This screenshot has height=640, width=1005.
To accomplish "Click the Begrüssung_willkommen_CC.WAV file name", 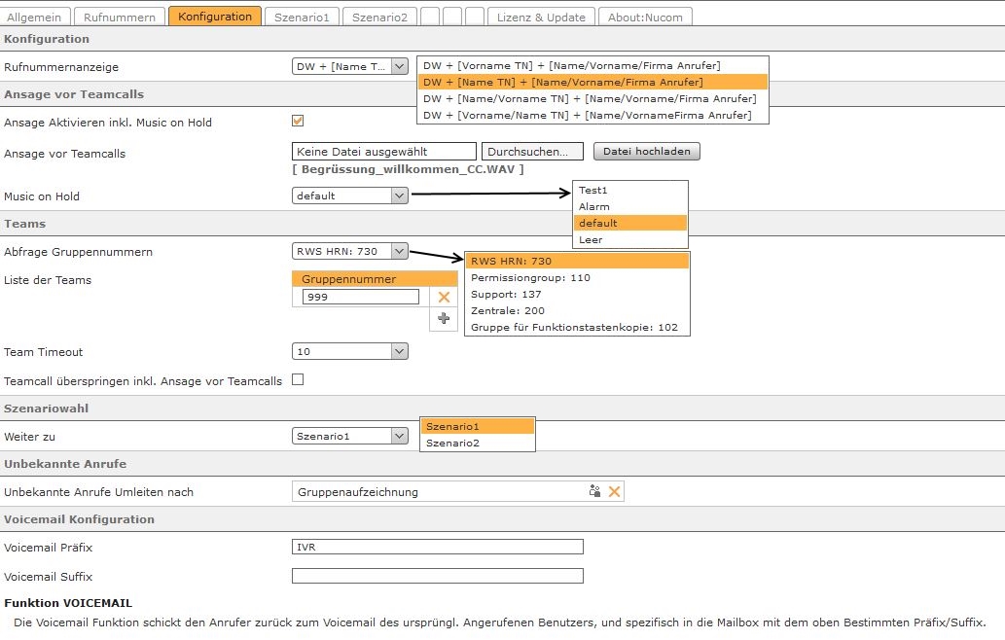I will [x=409, y=169].
